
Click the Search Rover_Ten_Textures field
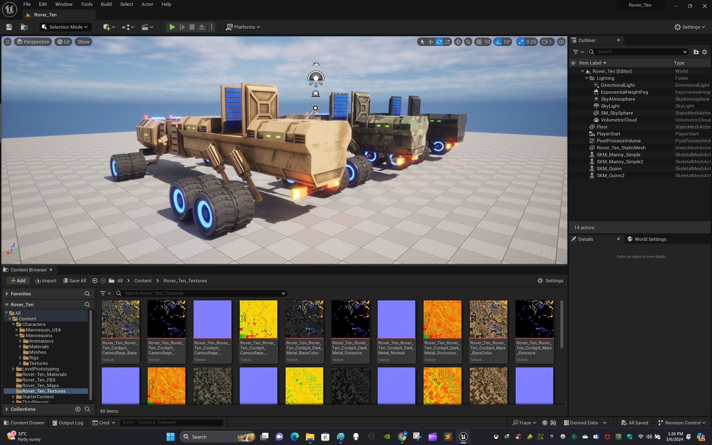[201, 293]
